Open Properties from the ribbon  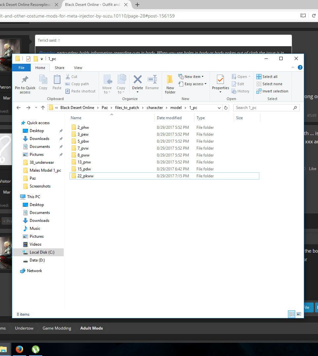(220, 80)
